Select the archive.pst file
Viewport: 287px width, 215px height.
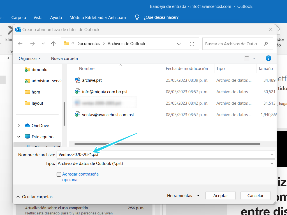[92, 80]
